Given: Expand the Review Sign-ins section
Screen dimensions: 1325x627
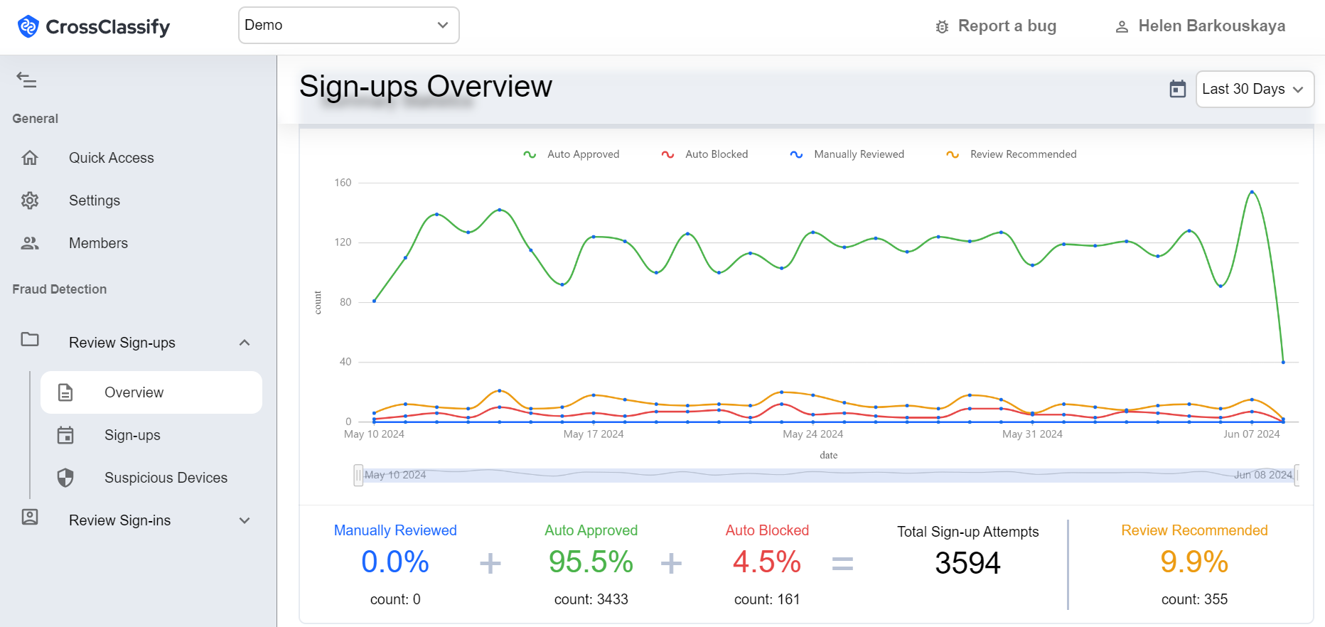Looking at the screenshot, I should pos(245,520).
